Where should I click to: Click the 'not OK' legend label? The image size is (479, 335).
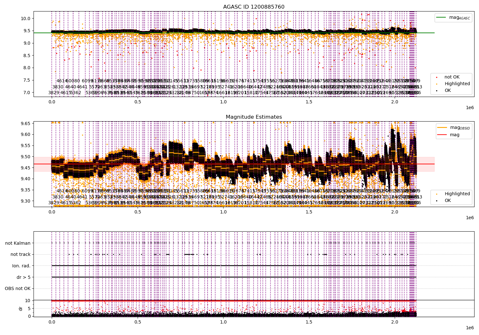click(452, 77)
